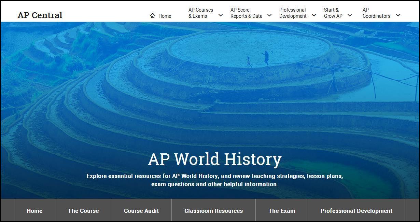Expand chevron next to AP Score Reports & Data

click(x=269, y=15)
